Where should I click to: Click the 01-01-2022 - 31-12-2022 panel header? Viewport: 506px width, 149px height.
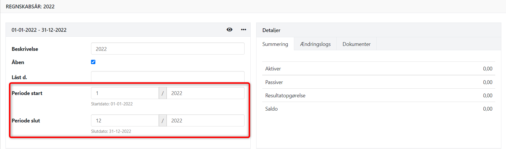(39, 30)
